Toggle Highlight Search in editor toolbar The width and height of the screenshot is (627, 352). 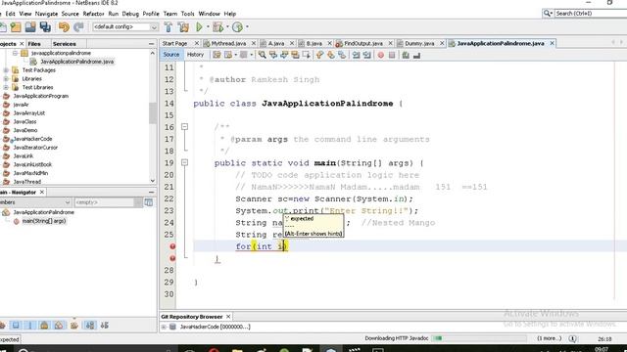(295, 55)
